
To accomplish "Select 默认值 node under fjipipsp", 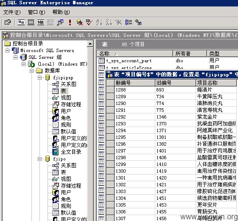I will pyautogui.click(x=68, y=132).
